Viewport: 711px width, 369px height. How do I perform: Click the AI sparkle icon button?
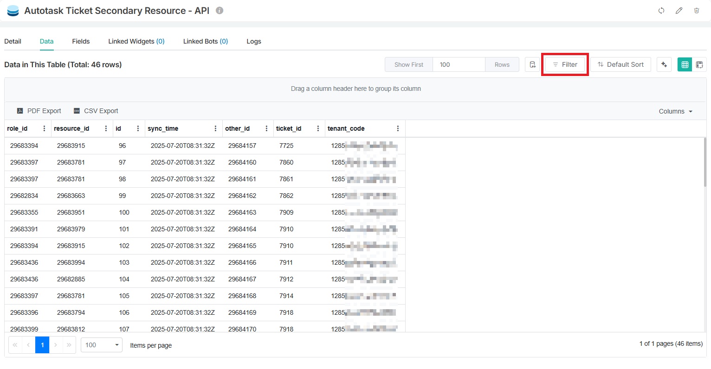[664, 64]
